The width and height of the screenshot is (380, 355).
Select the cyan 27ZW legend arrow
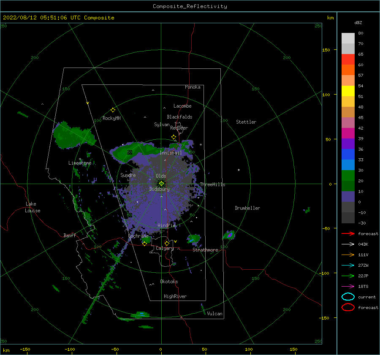348,265
